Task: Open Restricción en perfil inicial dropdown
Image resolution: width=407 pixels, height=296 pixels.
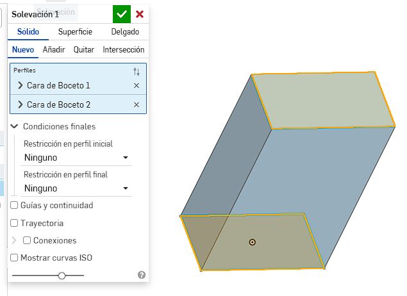Action: click(76, 158)
